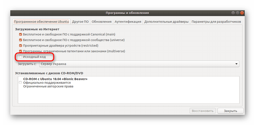This screenshot has width=255, height=125.
Task: Click the dropdown arrow of server selector
Action: [236, 64]
